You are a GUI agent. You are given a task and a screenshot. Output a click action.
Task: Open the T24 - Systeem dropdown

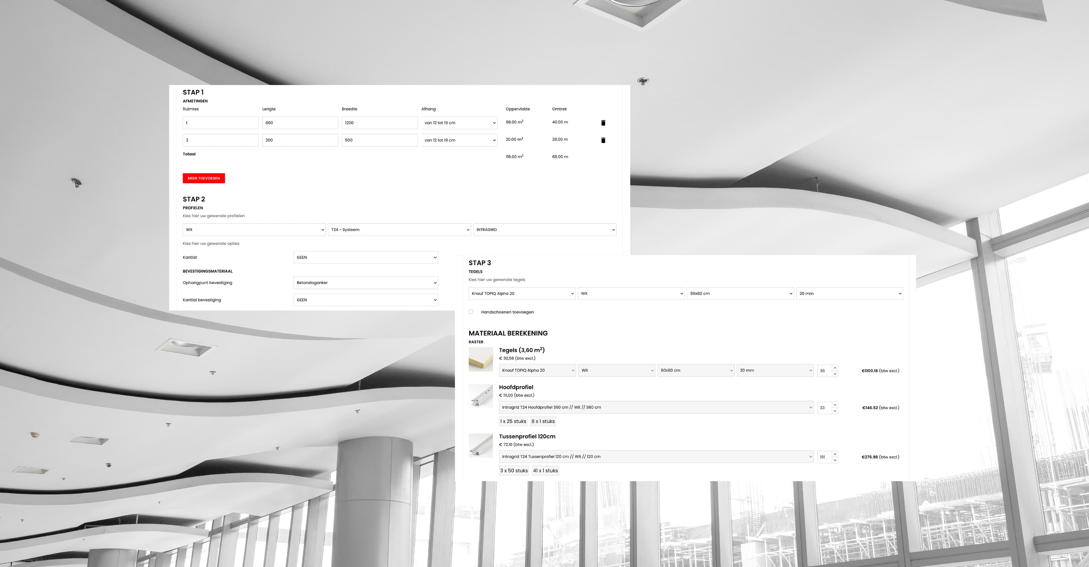pos(399,229)
